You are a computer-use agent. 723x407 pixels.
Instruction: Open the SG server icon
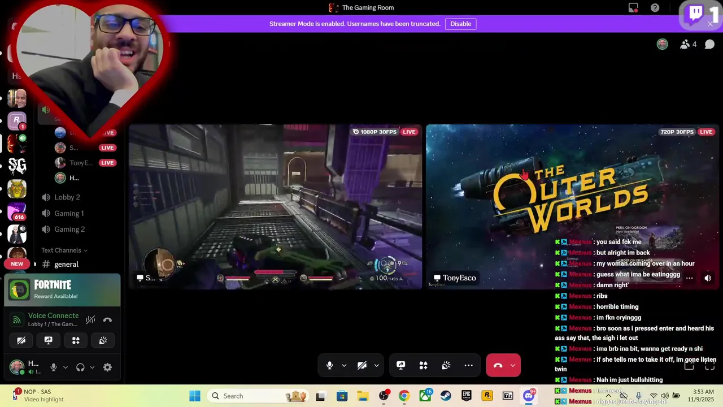pyautogui.click(x=17, y=166)
